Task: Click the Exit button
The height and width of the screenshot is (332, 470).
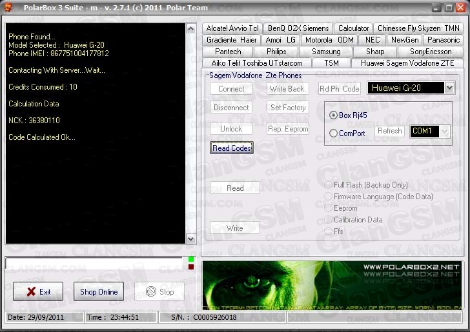Action: 38,291
